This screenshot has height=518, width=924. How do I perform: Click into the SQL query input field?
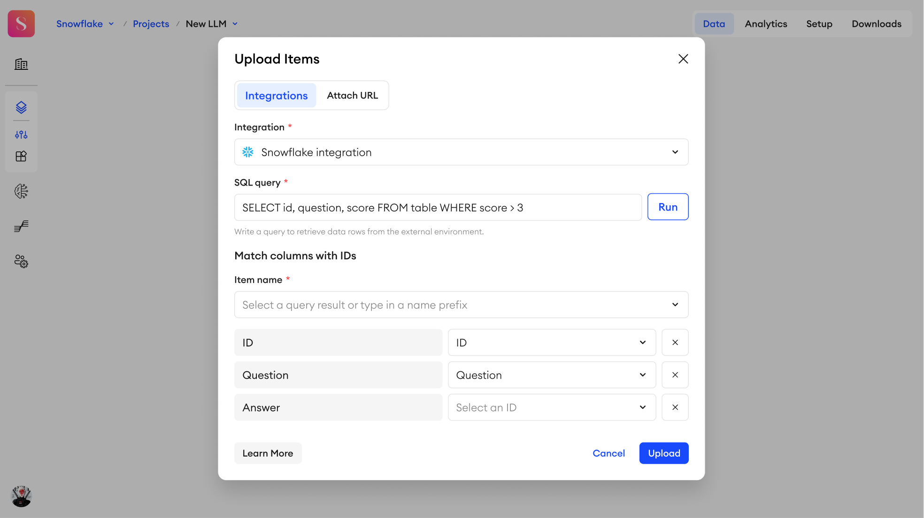click(x=438, y=208)
